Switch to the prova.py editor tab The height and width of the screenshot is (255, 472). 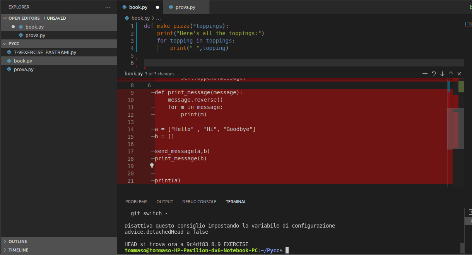186,7
